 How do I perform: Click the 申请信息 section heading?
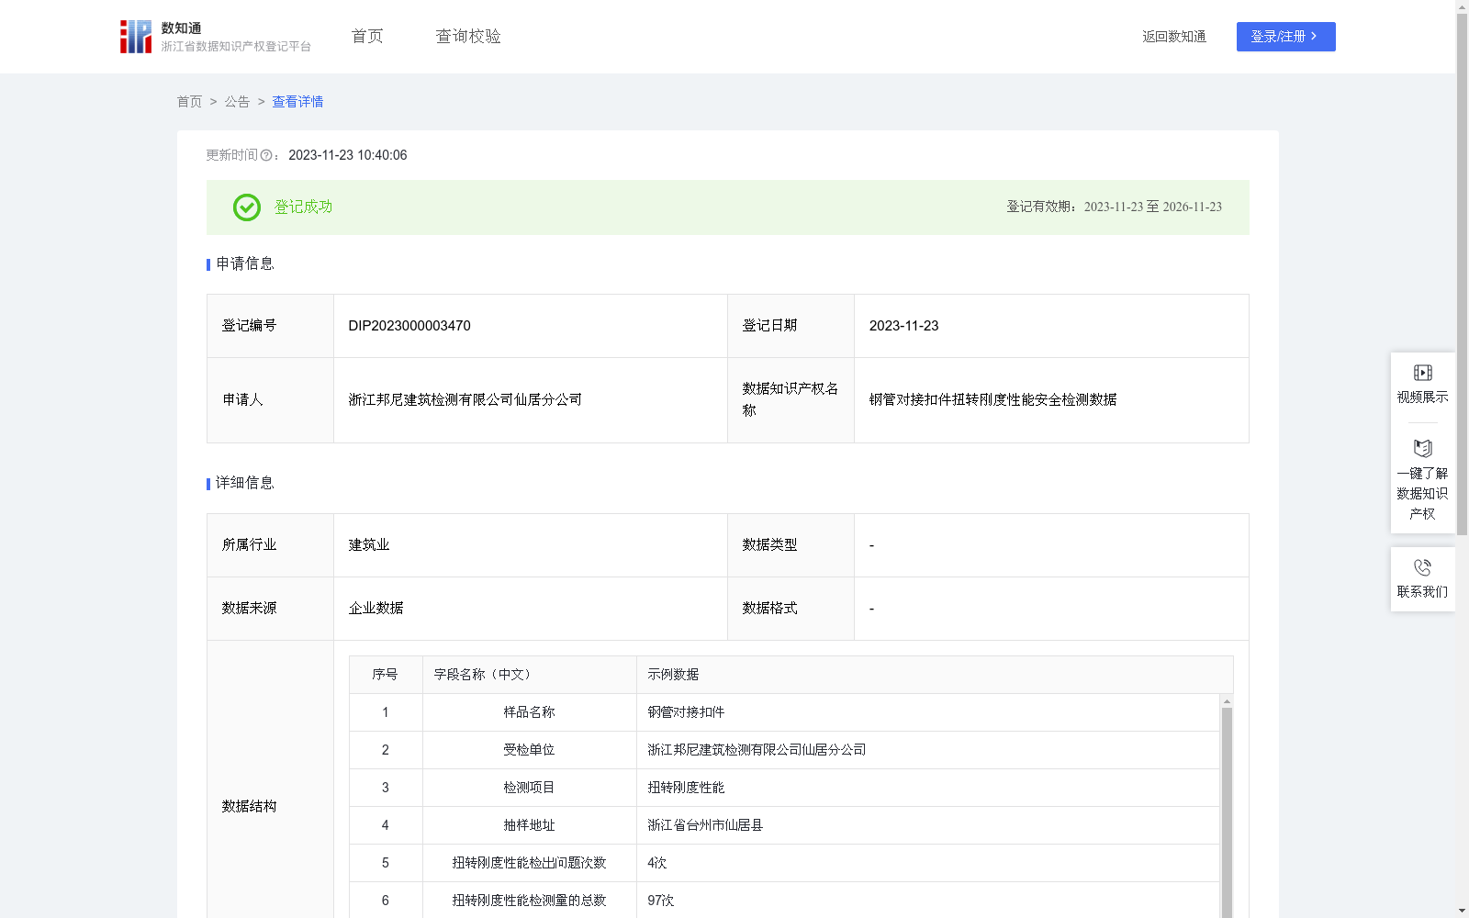[x=245, y=264]
